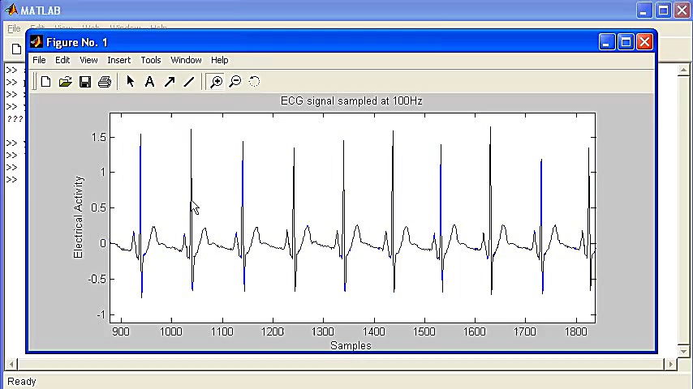Click the '1800' x-axis tick label
693x389 pixels.
pos(576,331)
